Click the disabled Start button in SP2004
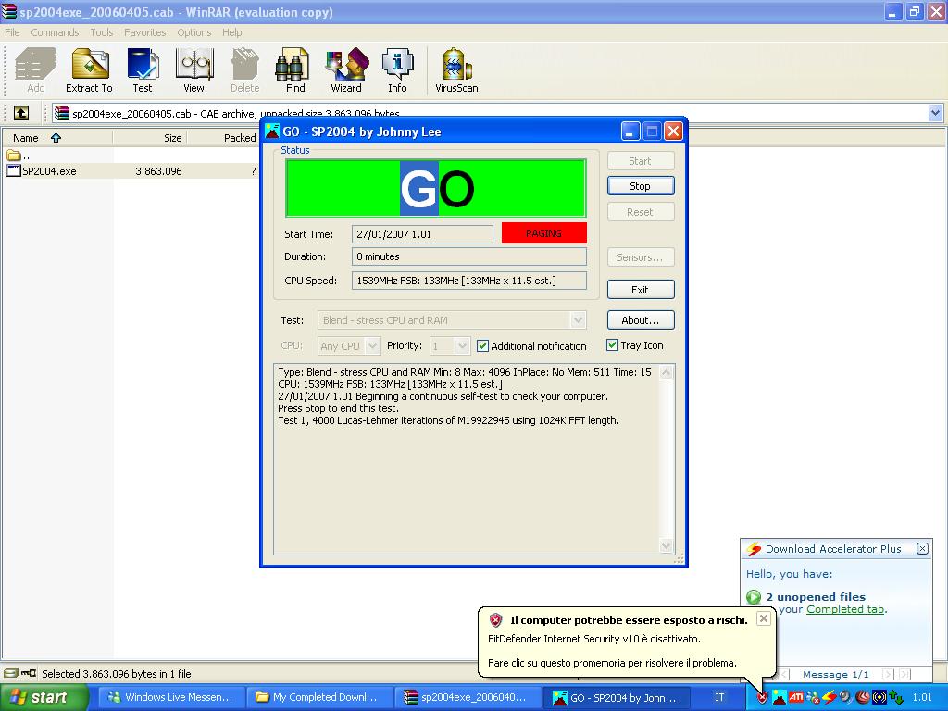948x711 pixels. (641, 161)
